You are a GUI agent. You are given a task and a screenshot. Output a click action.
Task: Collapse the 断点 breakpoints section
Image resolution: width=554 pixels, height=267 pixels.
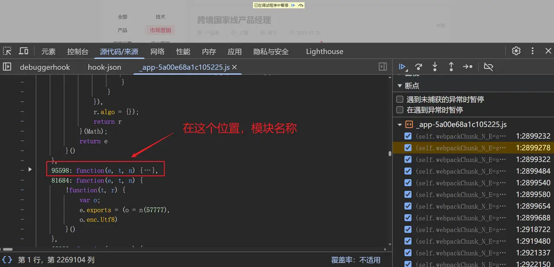399,86
